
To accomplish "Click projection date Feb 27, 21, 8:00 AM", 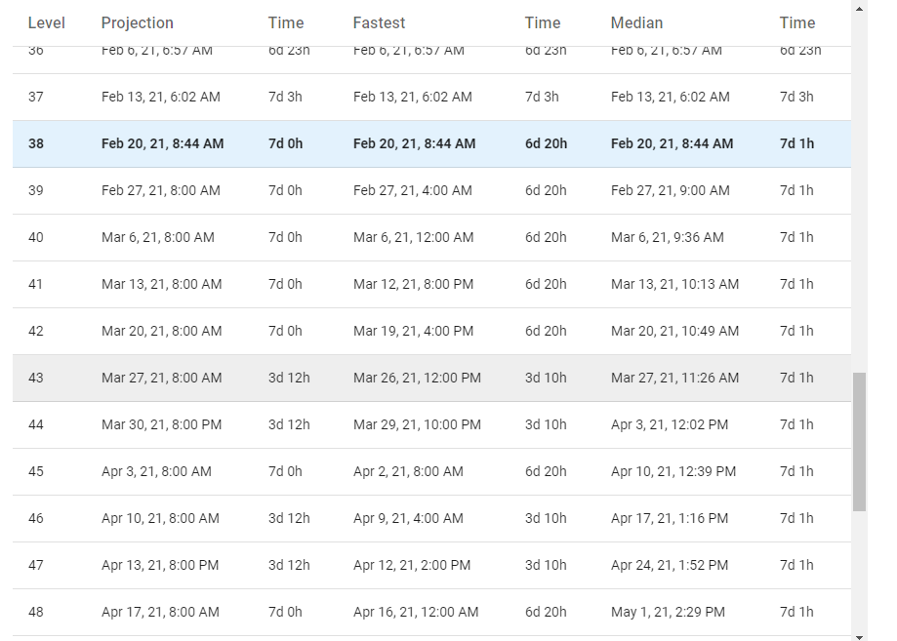I will point(160,190).
